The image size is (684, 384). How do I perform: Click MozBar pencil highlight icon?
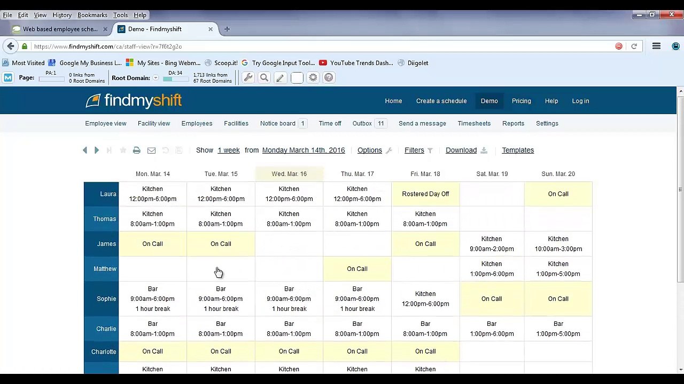click(x=280, y=78)
